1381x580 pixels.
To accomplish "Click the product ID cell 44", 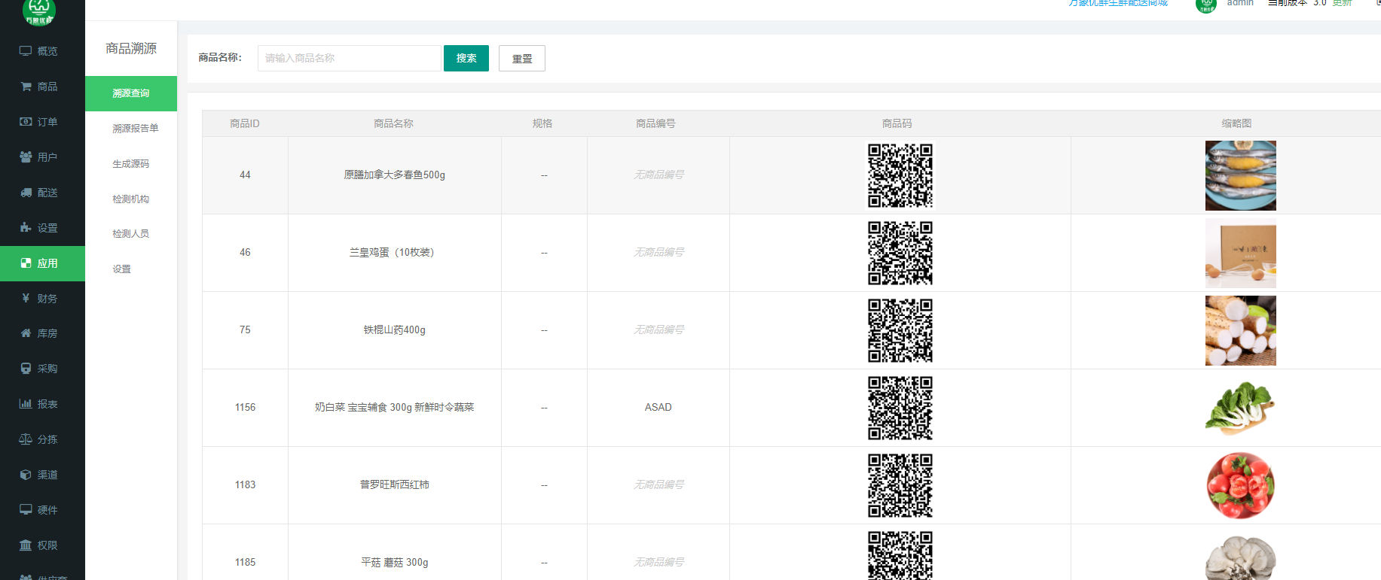I will (245, 175).
